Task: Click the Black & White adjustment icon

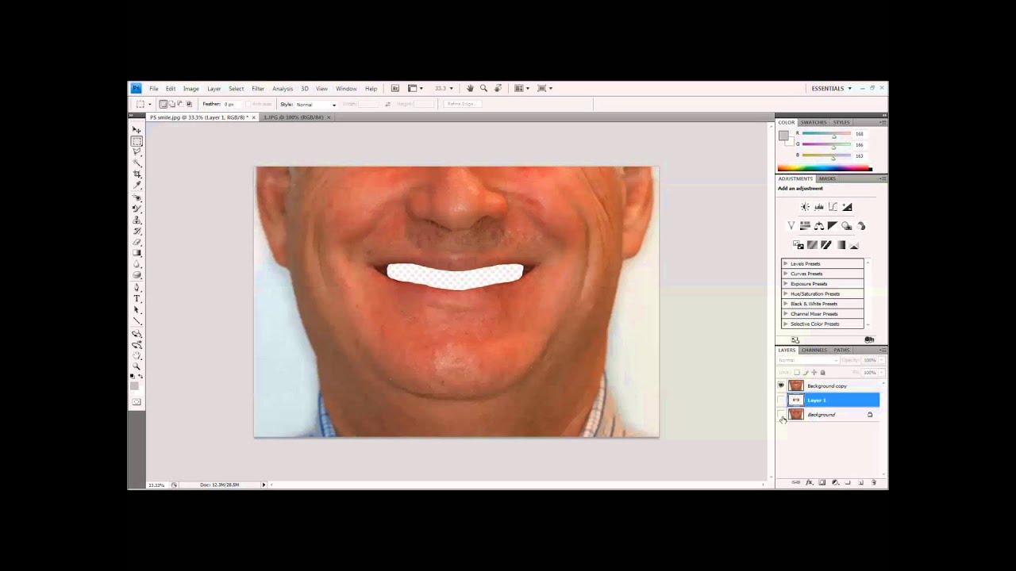Action: (833, 226)
